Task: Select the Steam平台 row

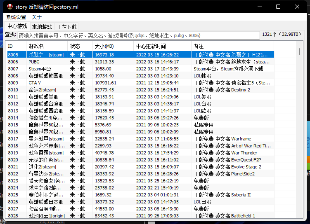Action: click(x=141, y=69)
